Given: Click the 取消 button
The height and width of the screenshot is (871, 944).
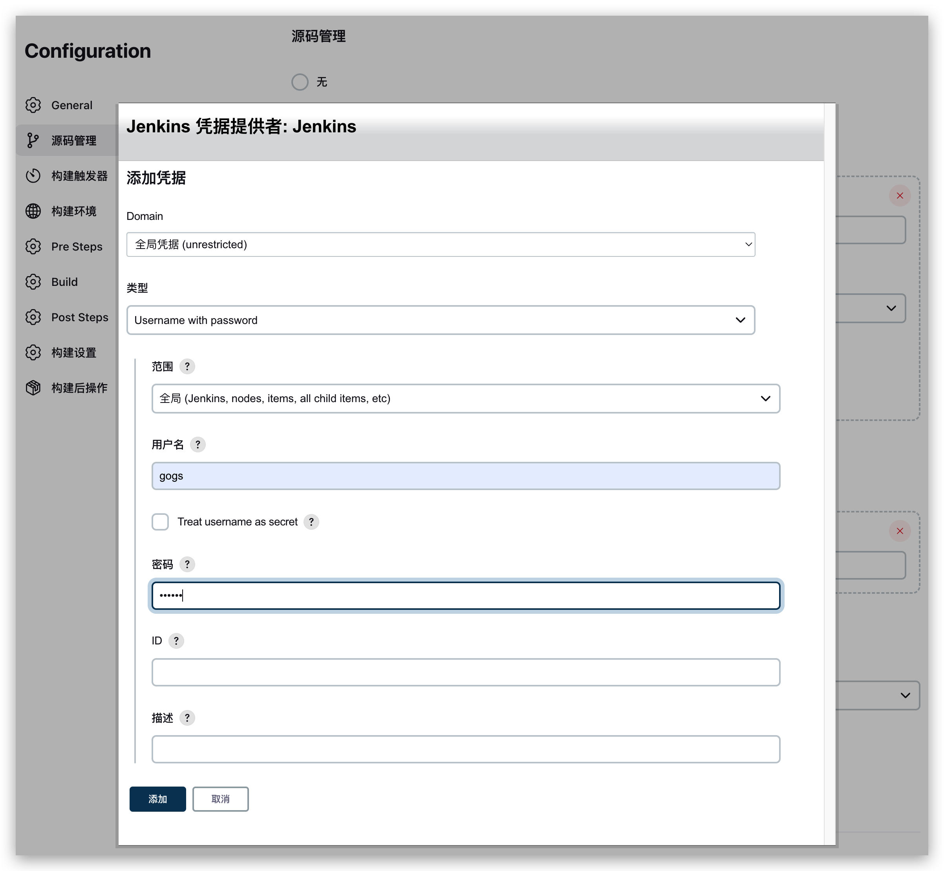Looking at the screenshot, I should pyautogui.click(x=220, y=799).
